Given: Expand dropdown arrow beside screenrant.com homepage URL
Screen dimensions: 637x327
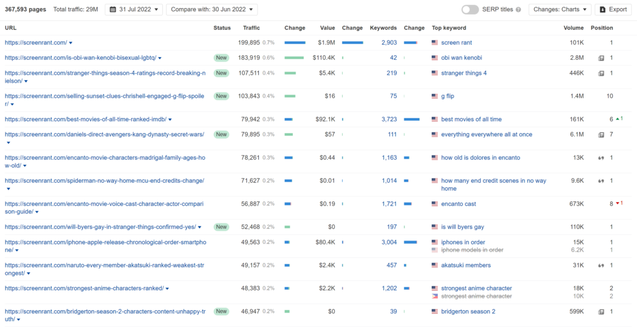Looking at the screenshot, I should [x=71, y=43].
